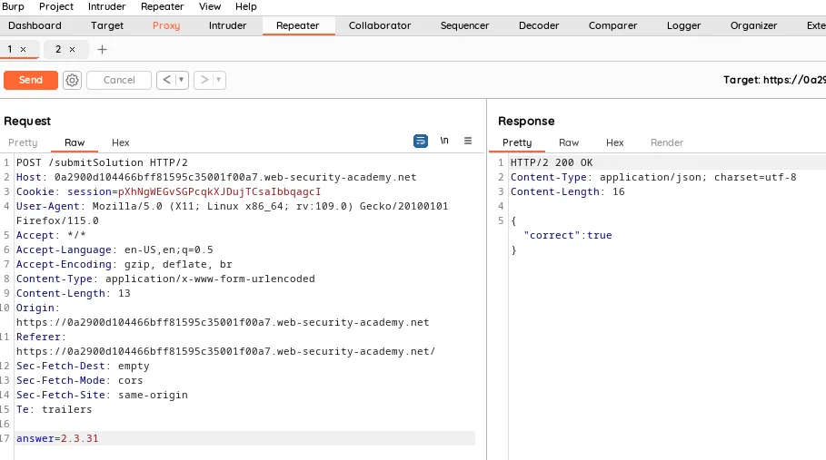Switch to the Collaborator tab
Screen dimensions: 826x460
tap(379, 25)
